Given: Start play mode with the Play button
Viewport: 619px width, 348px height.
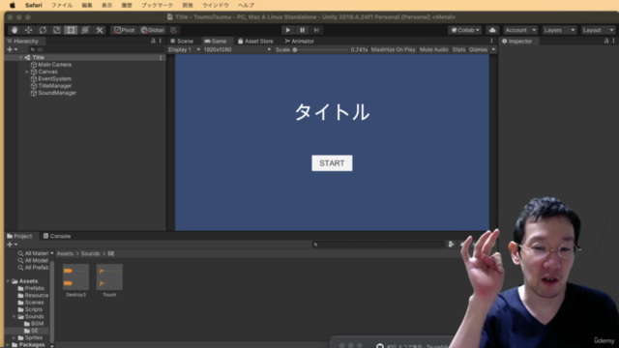Looking at the screenshot, I should (288, 30).
